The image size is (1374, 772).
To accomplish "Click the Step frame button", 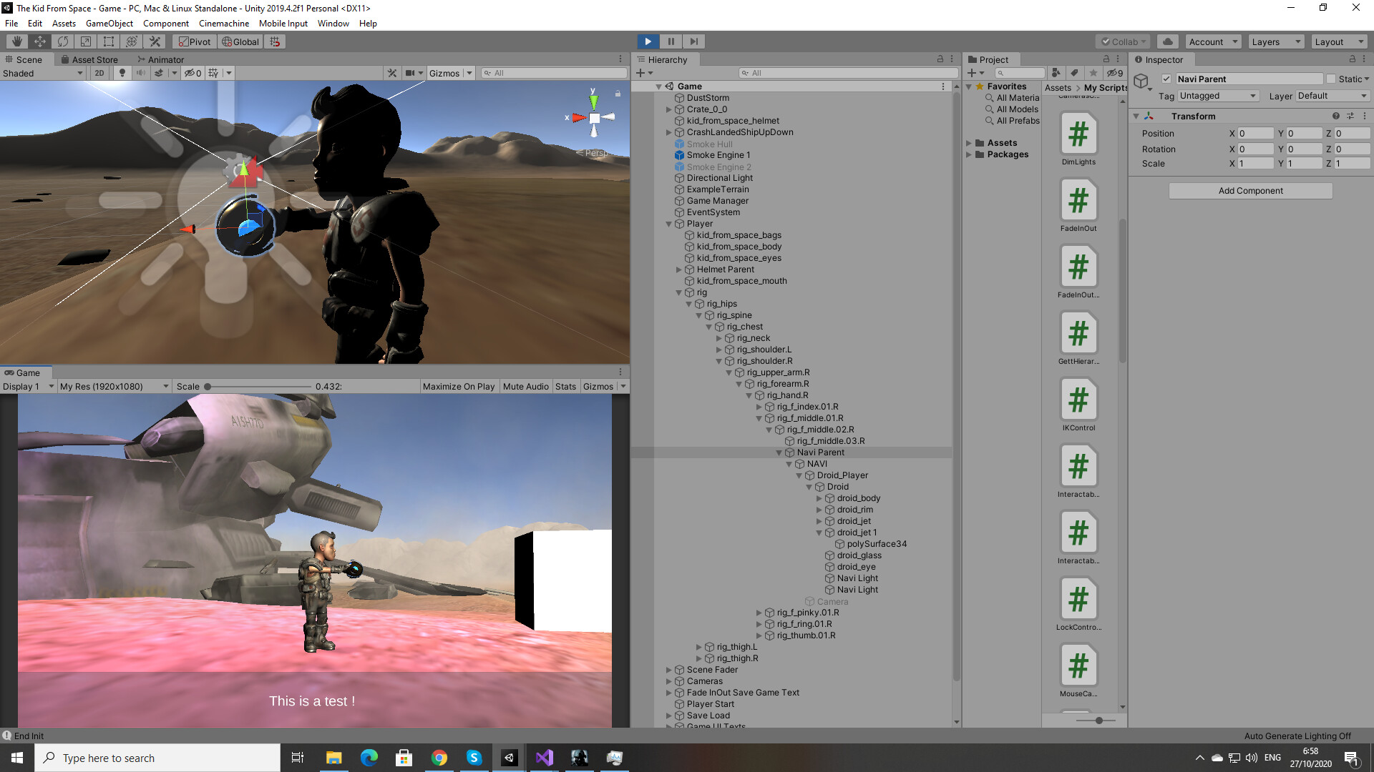I will (x=693, y=41).
